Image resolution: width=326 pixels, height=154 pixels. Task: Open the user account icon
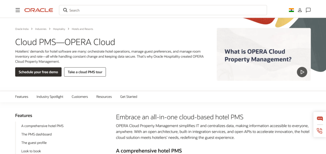(x=300, y=10)
